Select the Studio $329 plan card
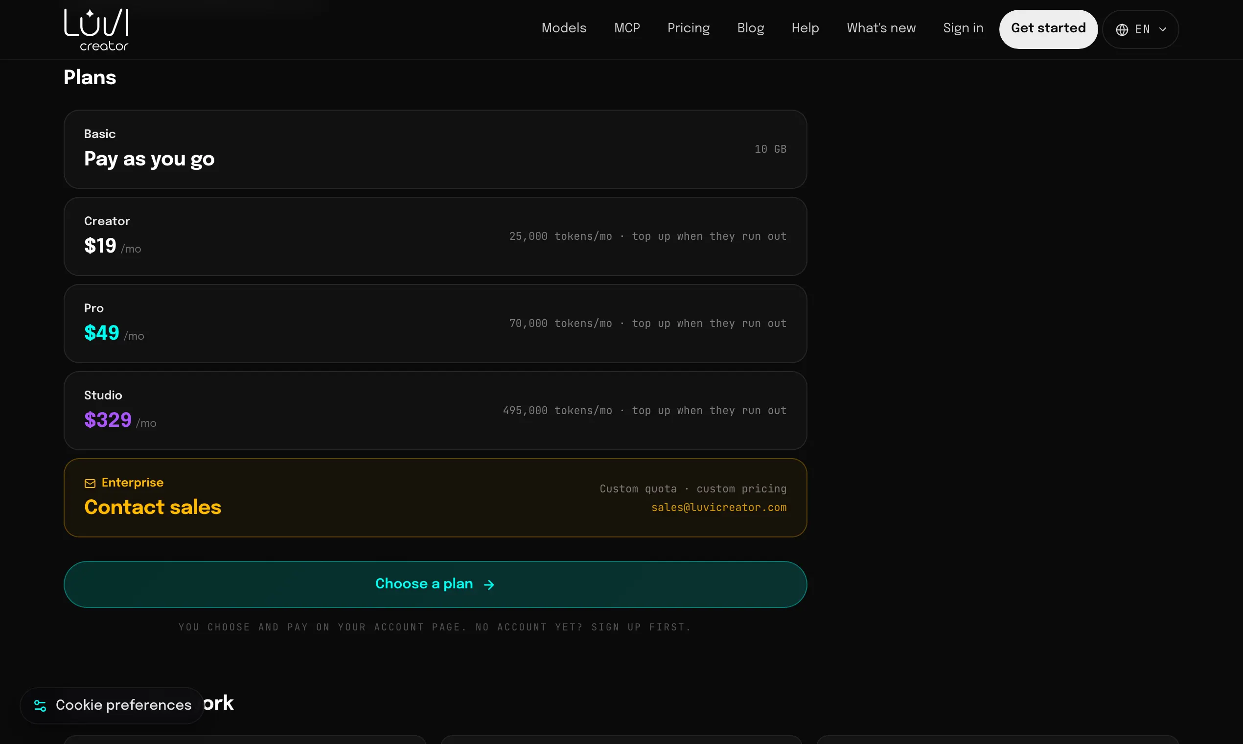 435,411
